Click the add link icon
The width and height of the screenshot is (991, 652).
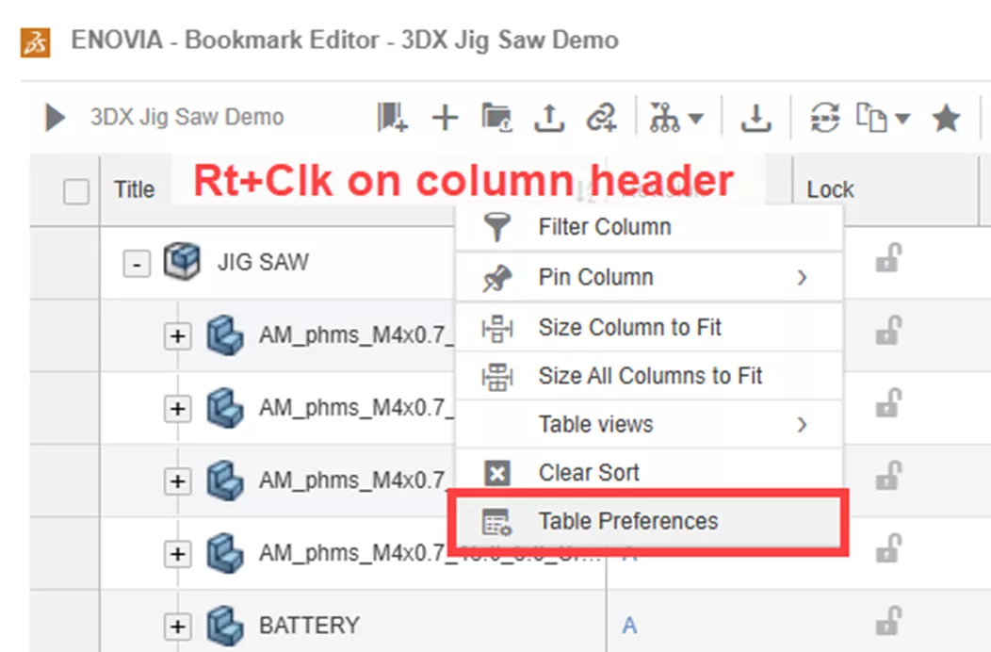click(x=601, y=118)
